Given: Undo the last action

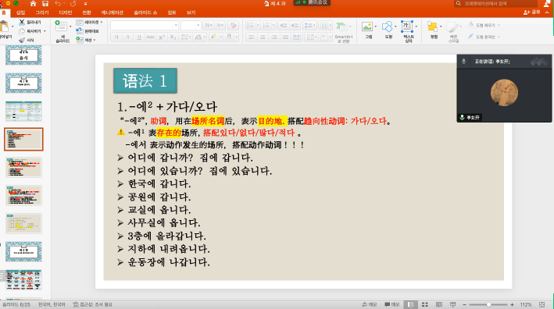Looking at the screenshot, I should (58, 4).
